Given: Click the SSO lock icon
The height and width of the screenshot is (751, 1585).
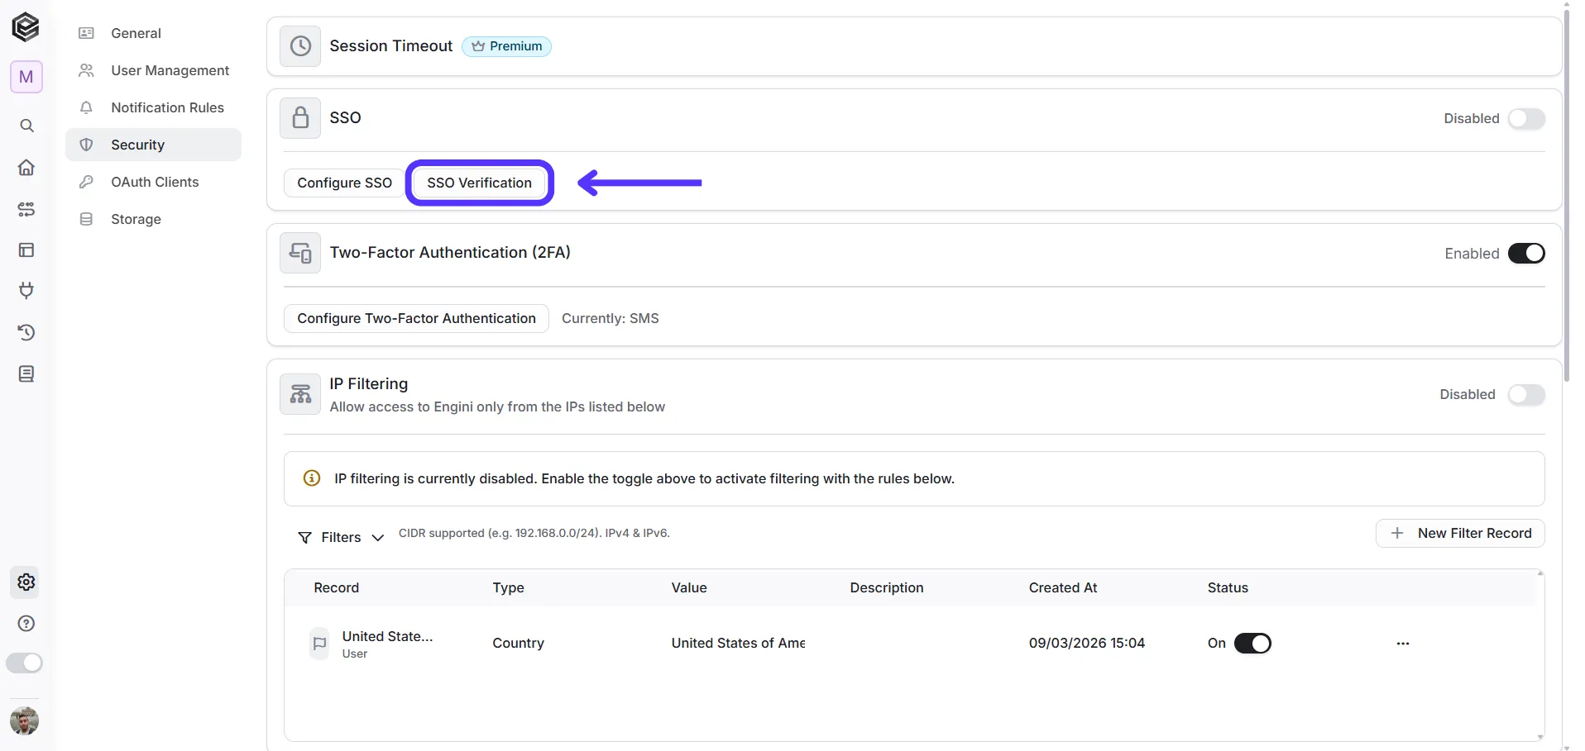Looking at the screenshot, I should point(300,118).
